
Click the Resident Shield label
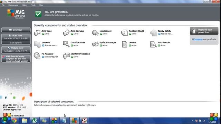[x=136, y=31]
